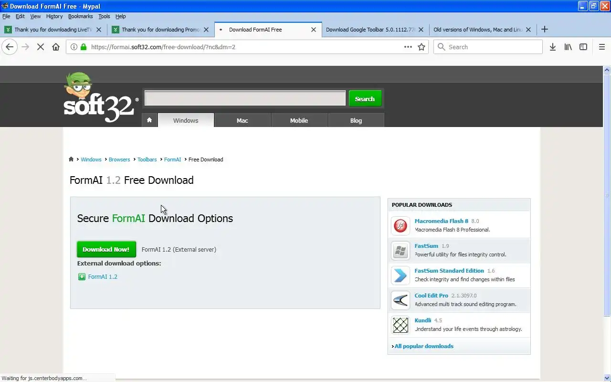Viewport: 611px width, 382px height.
Task: Select the Windows category tab
Action: pos(186,120)
